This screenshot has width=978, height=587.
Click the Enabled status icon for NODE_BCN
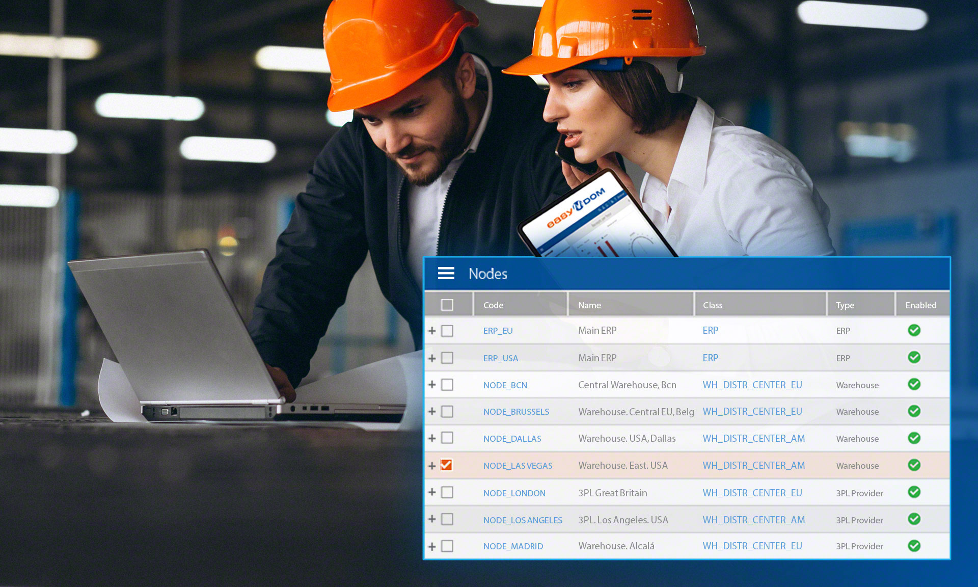tap(913, 385)
